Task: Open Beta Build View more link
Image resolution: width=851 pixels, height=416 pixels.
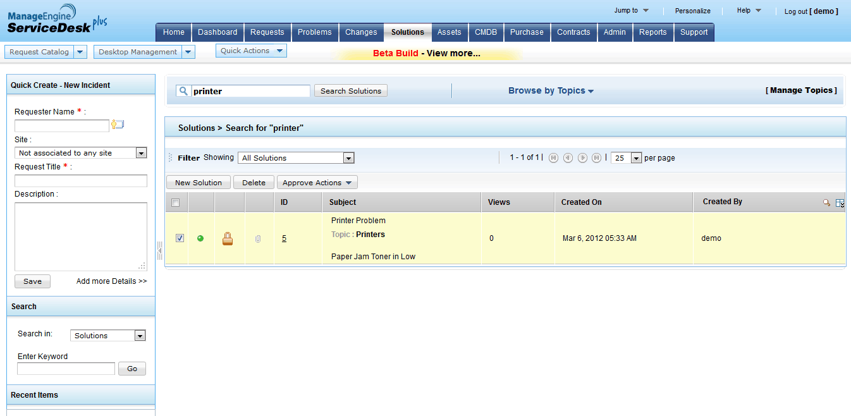Action: click(x=427, y=53)
